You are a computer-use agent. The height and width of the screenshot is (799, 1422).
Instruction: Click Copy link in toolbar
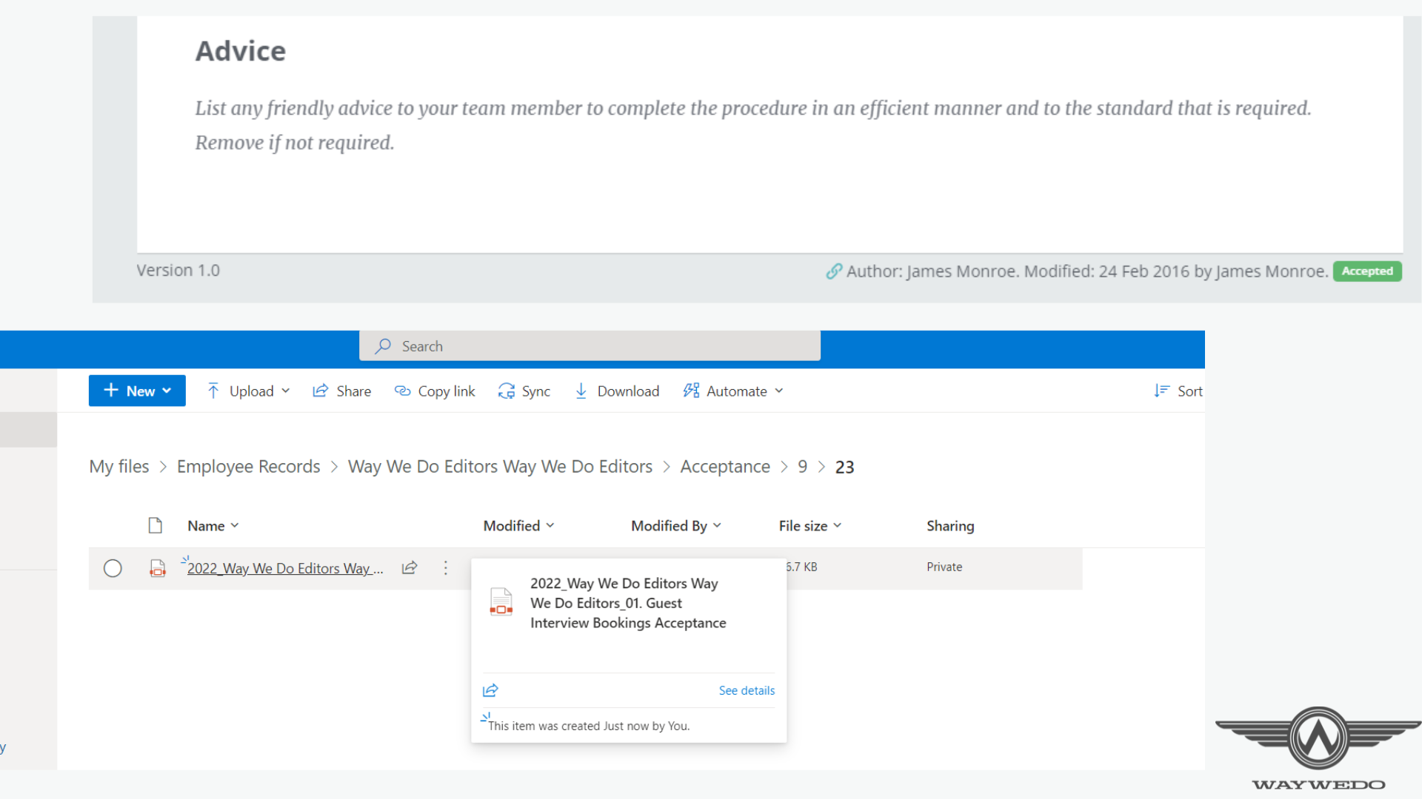435,391
